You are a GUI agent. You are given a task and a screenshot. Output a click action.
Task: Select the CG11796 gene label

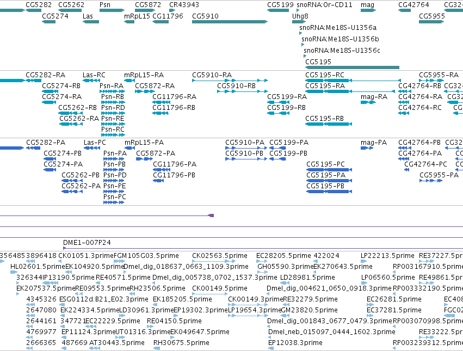(168, 16)
